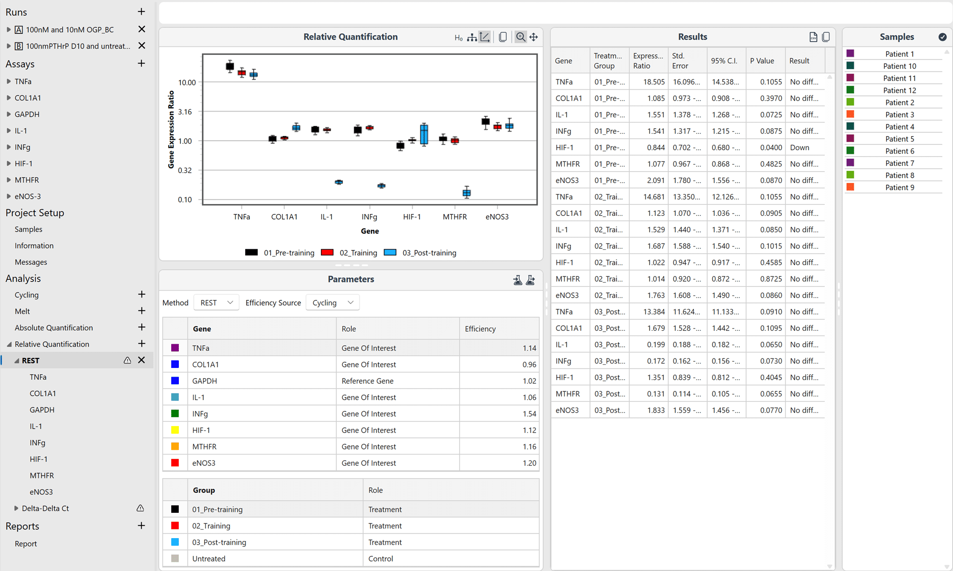
Task: Open the Efficiency Source Cycling dropdown
Action: [332, 303]
